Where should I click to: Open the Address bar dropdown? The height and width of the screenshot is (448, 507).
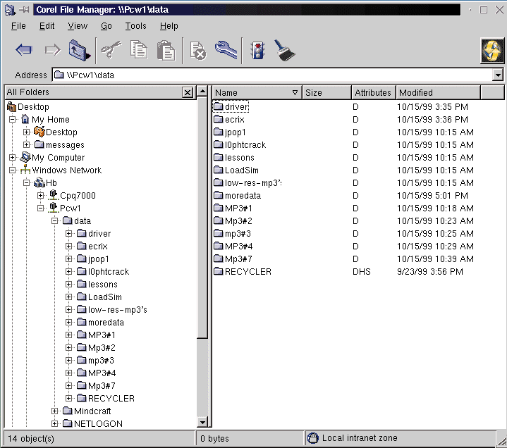click(x=498, y=75)
